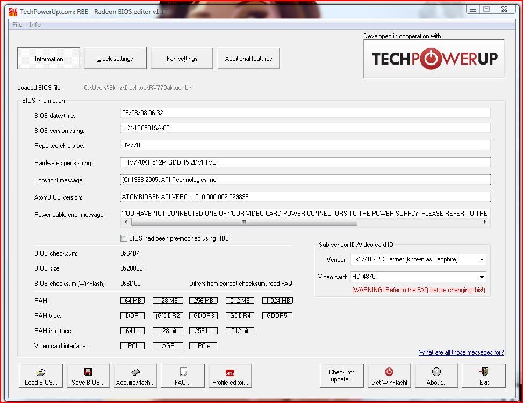The width and height of the screenshot is (523, 403).
Task: Select the PCI video card interface indicator
Action: pos(132,345)
